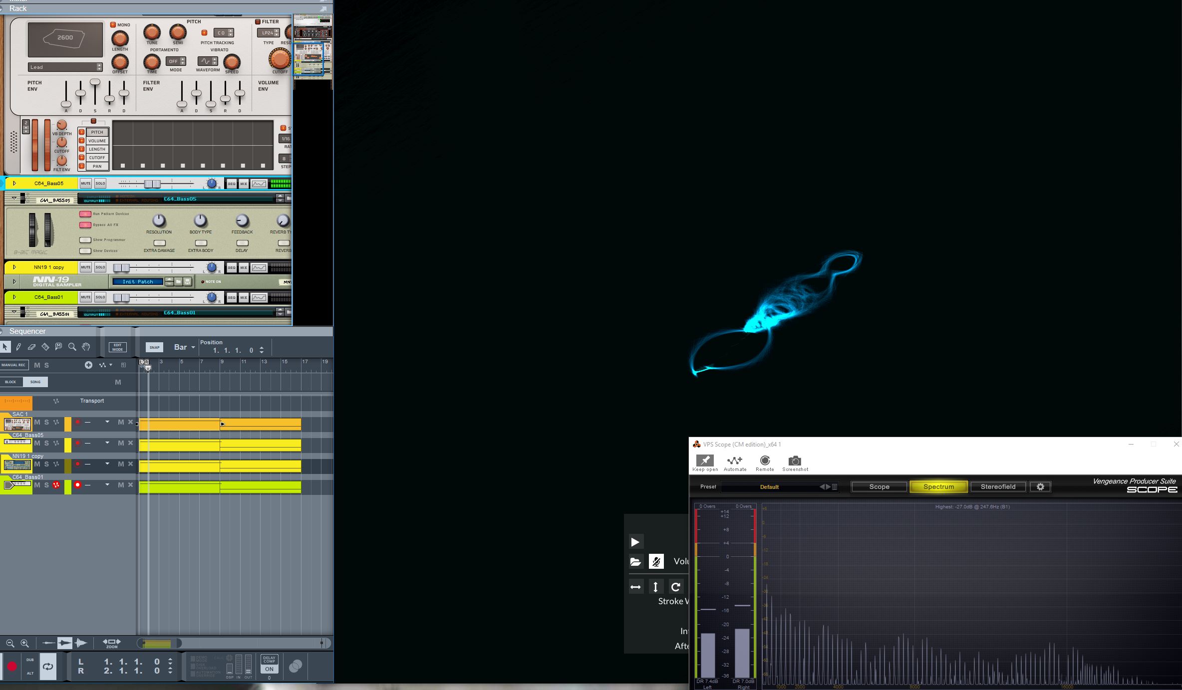The image size is (1182, 690).
Task: Select the Pencil tool in Sequencer
Action: click(18, 347)
